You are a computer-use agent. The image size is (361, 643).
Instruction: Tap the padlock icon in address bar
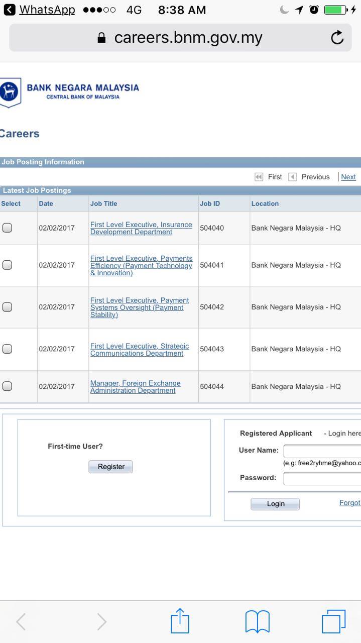point(102,38)
